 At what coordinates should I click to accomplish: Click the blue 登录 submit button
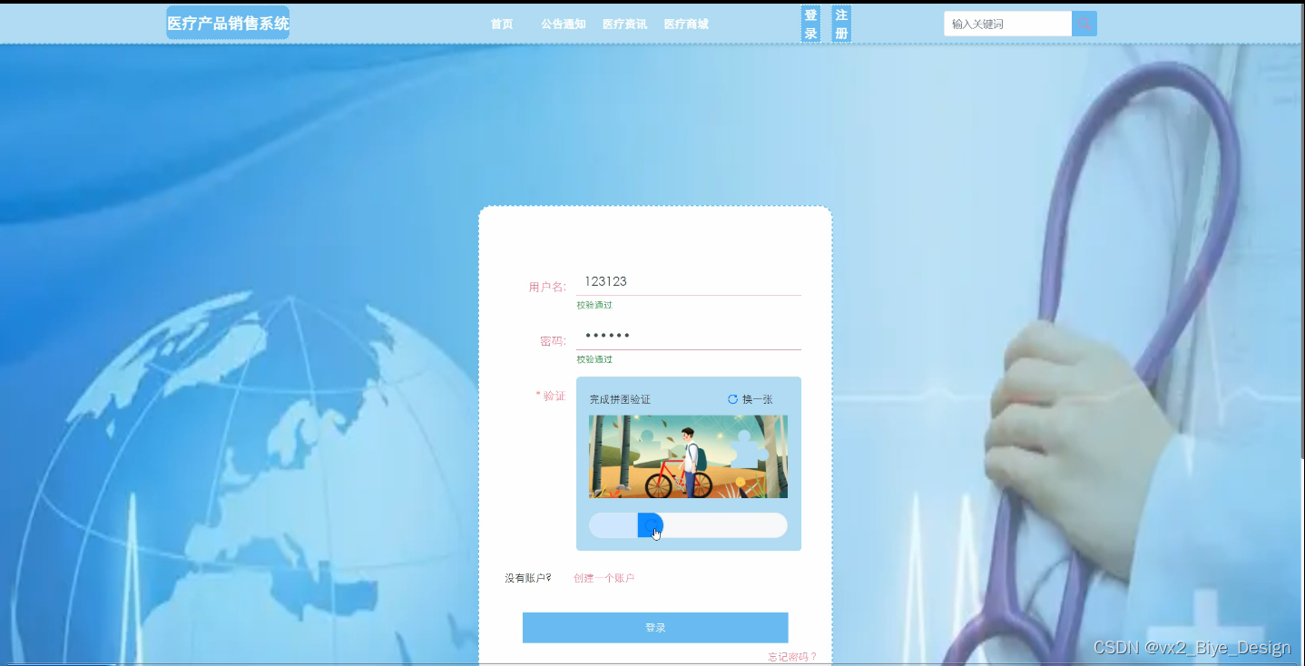(x=655, y=628)
